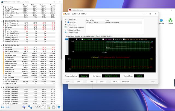The width and height of the screenshot is (175, 111).
Task: Click the DirectX Xbox icon in AIDA64 Extreme
Action: 170,21
